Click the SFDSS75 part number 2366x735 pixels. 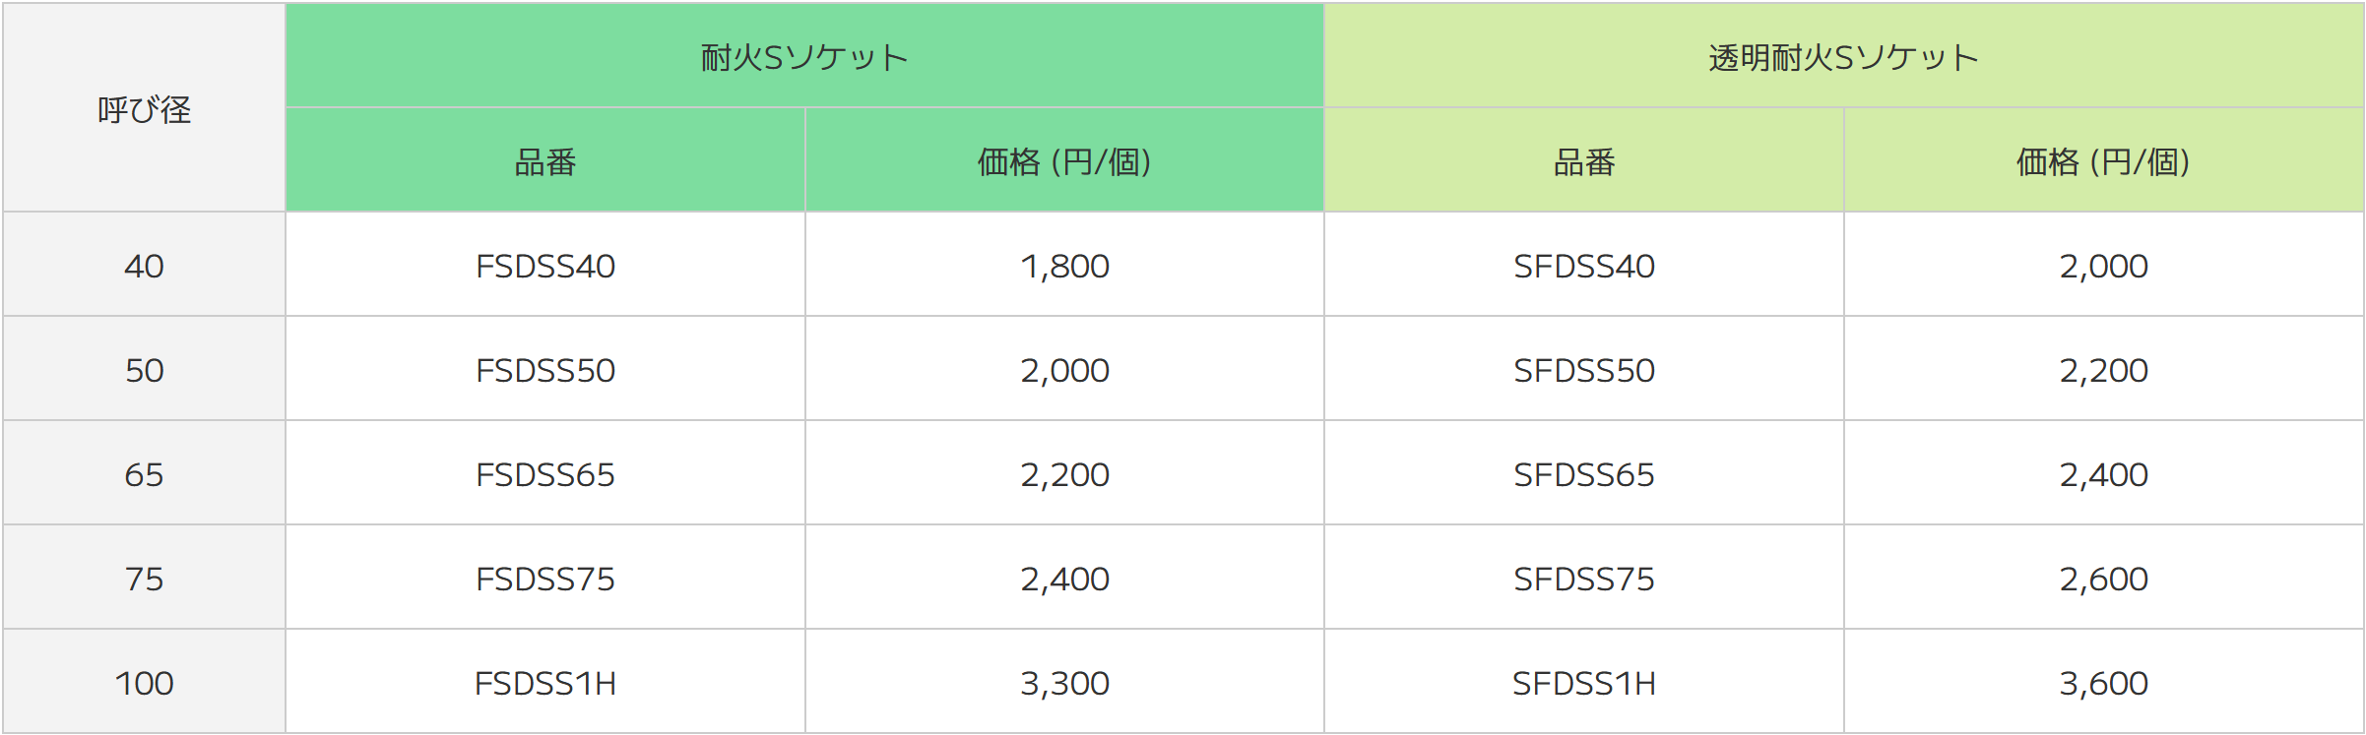(1583, 579)
